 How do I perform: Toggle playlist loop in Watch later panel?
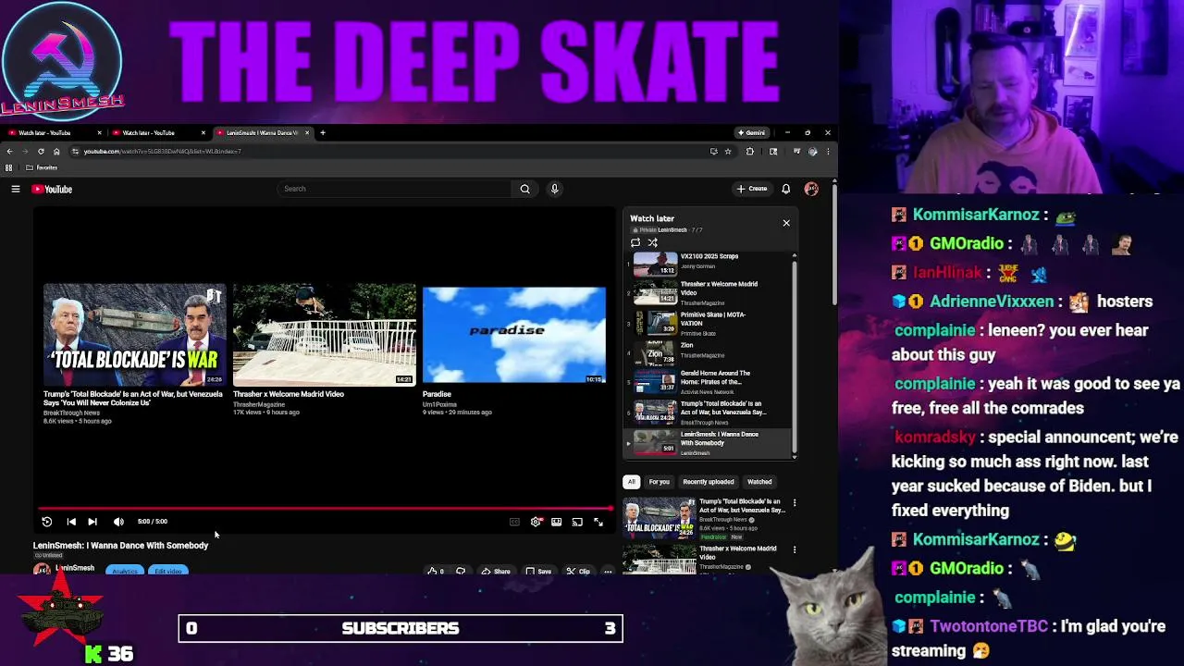pos(635,242)
